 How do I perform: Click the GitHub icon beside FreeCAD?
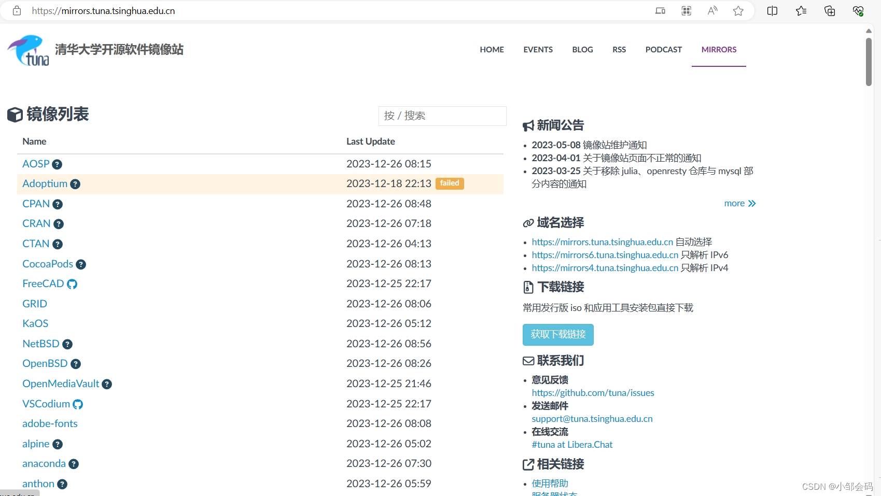pyautogui.click(x=72, y=284)
